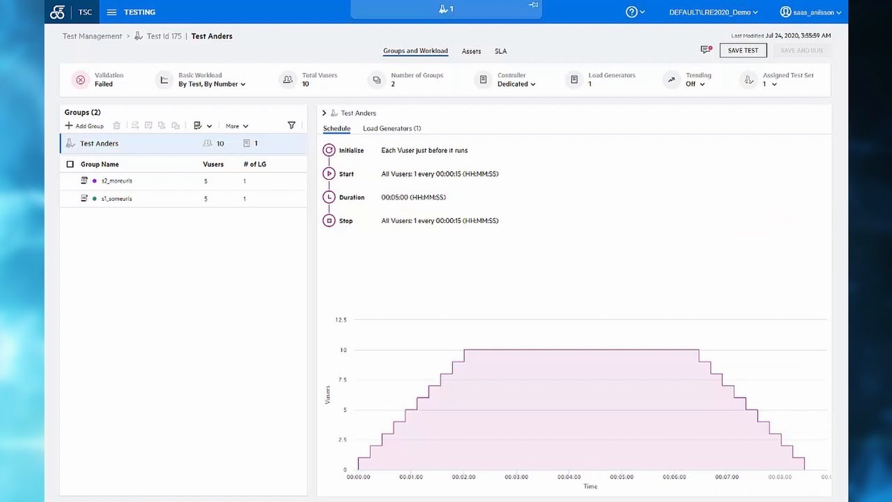
Task: Click the Add Group button
Action: pos(84,126)
